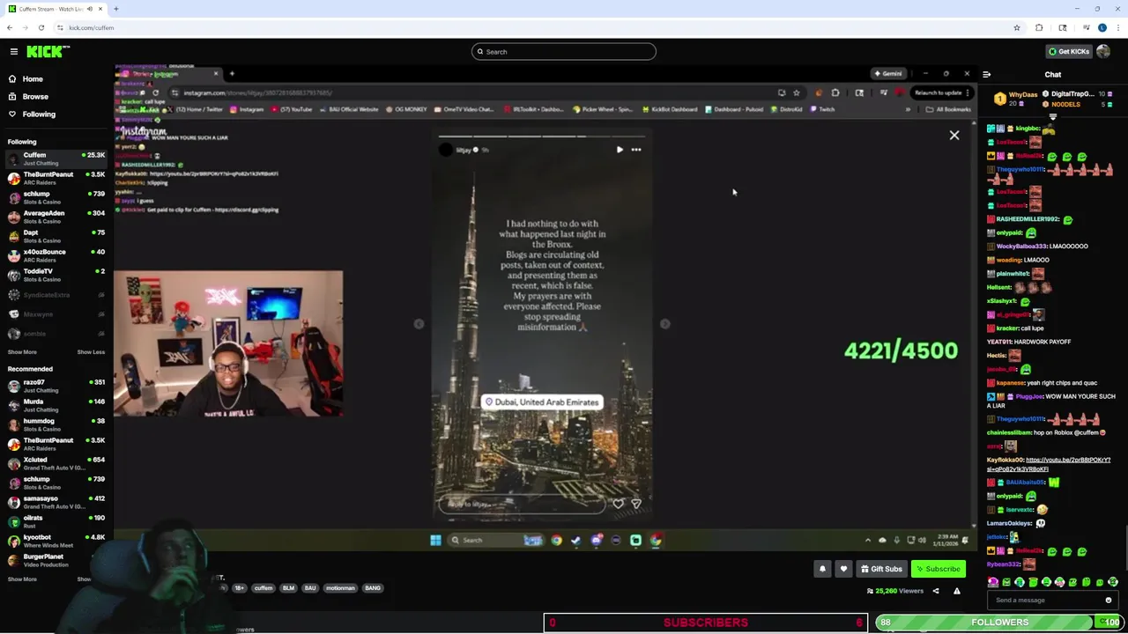
Task: Go back in browser history
Action: tap(10, 28)
